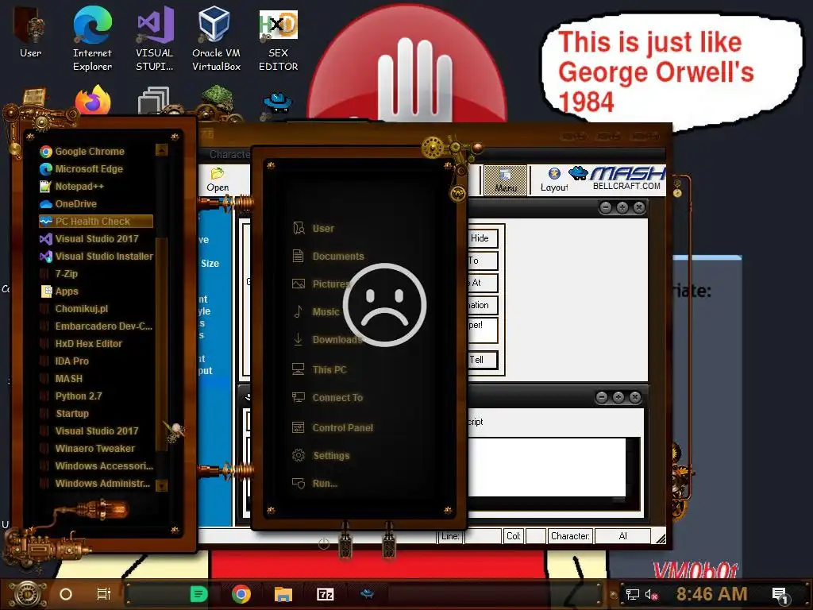The image size is (813, 610).
Task: Expand the 7-Zip folder in the start menu
Action: 96,274
